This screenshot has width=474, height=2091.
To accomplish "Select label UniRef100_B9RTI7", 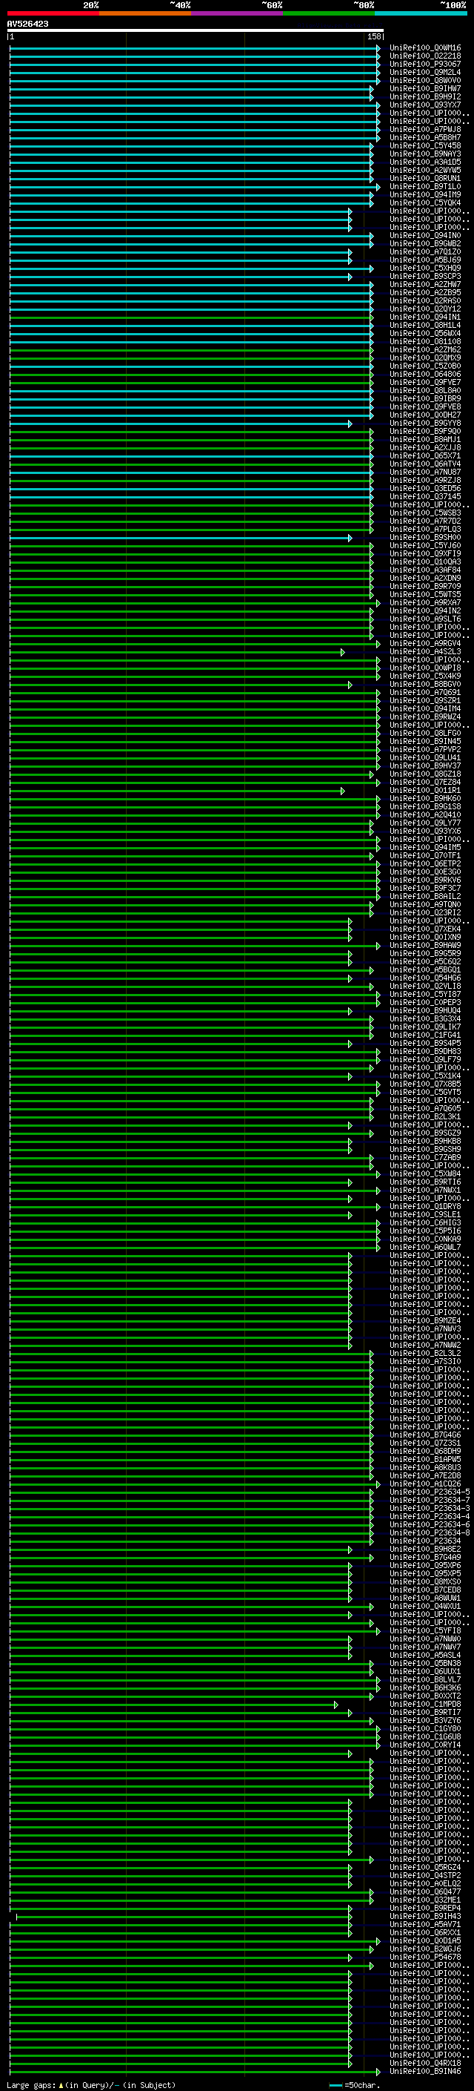I will tap(424, 1712).
